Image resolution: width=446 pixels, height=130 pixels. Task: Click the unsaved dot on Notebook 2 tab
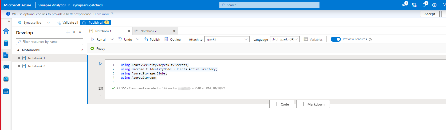coord(174,31)
